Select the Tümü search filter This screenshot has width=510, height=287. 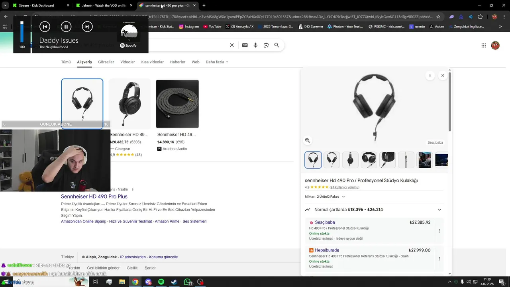[66, 62]
